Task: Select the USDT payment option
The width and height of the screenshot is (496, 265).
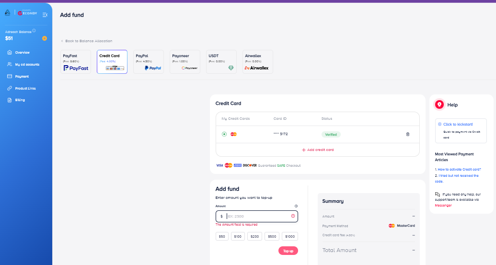Action: tap(221, 62)
